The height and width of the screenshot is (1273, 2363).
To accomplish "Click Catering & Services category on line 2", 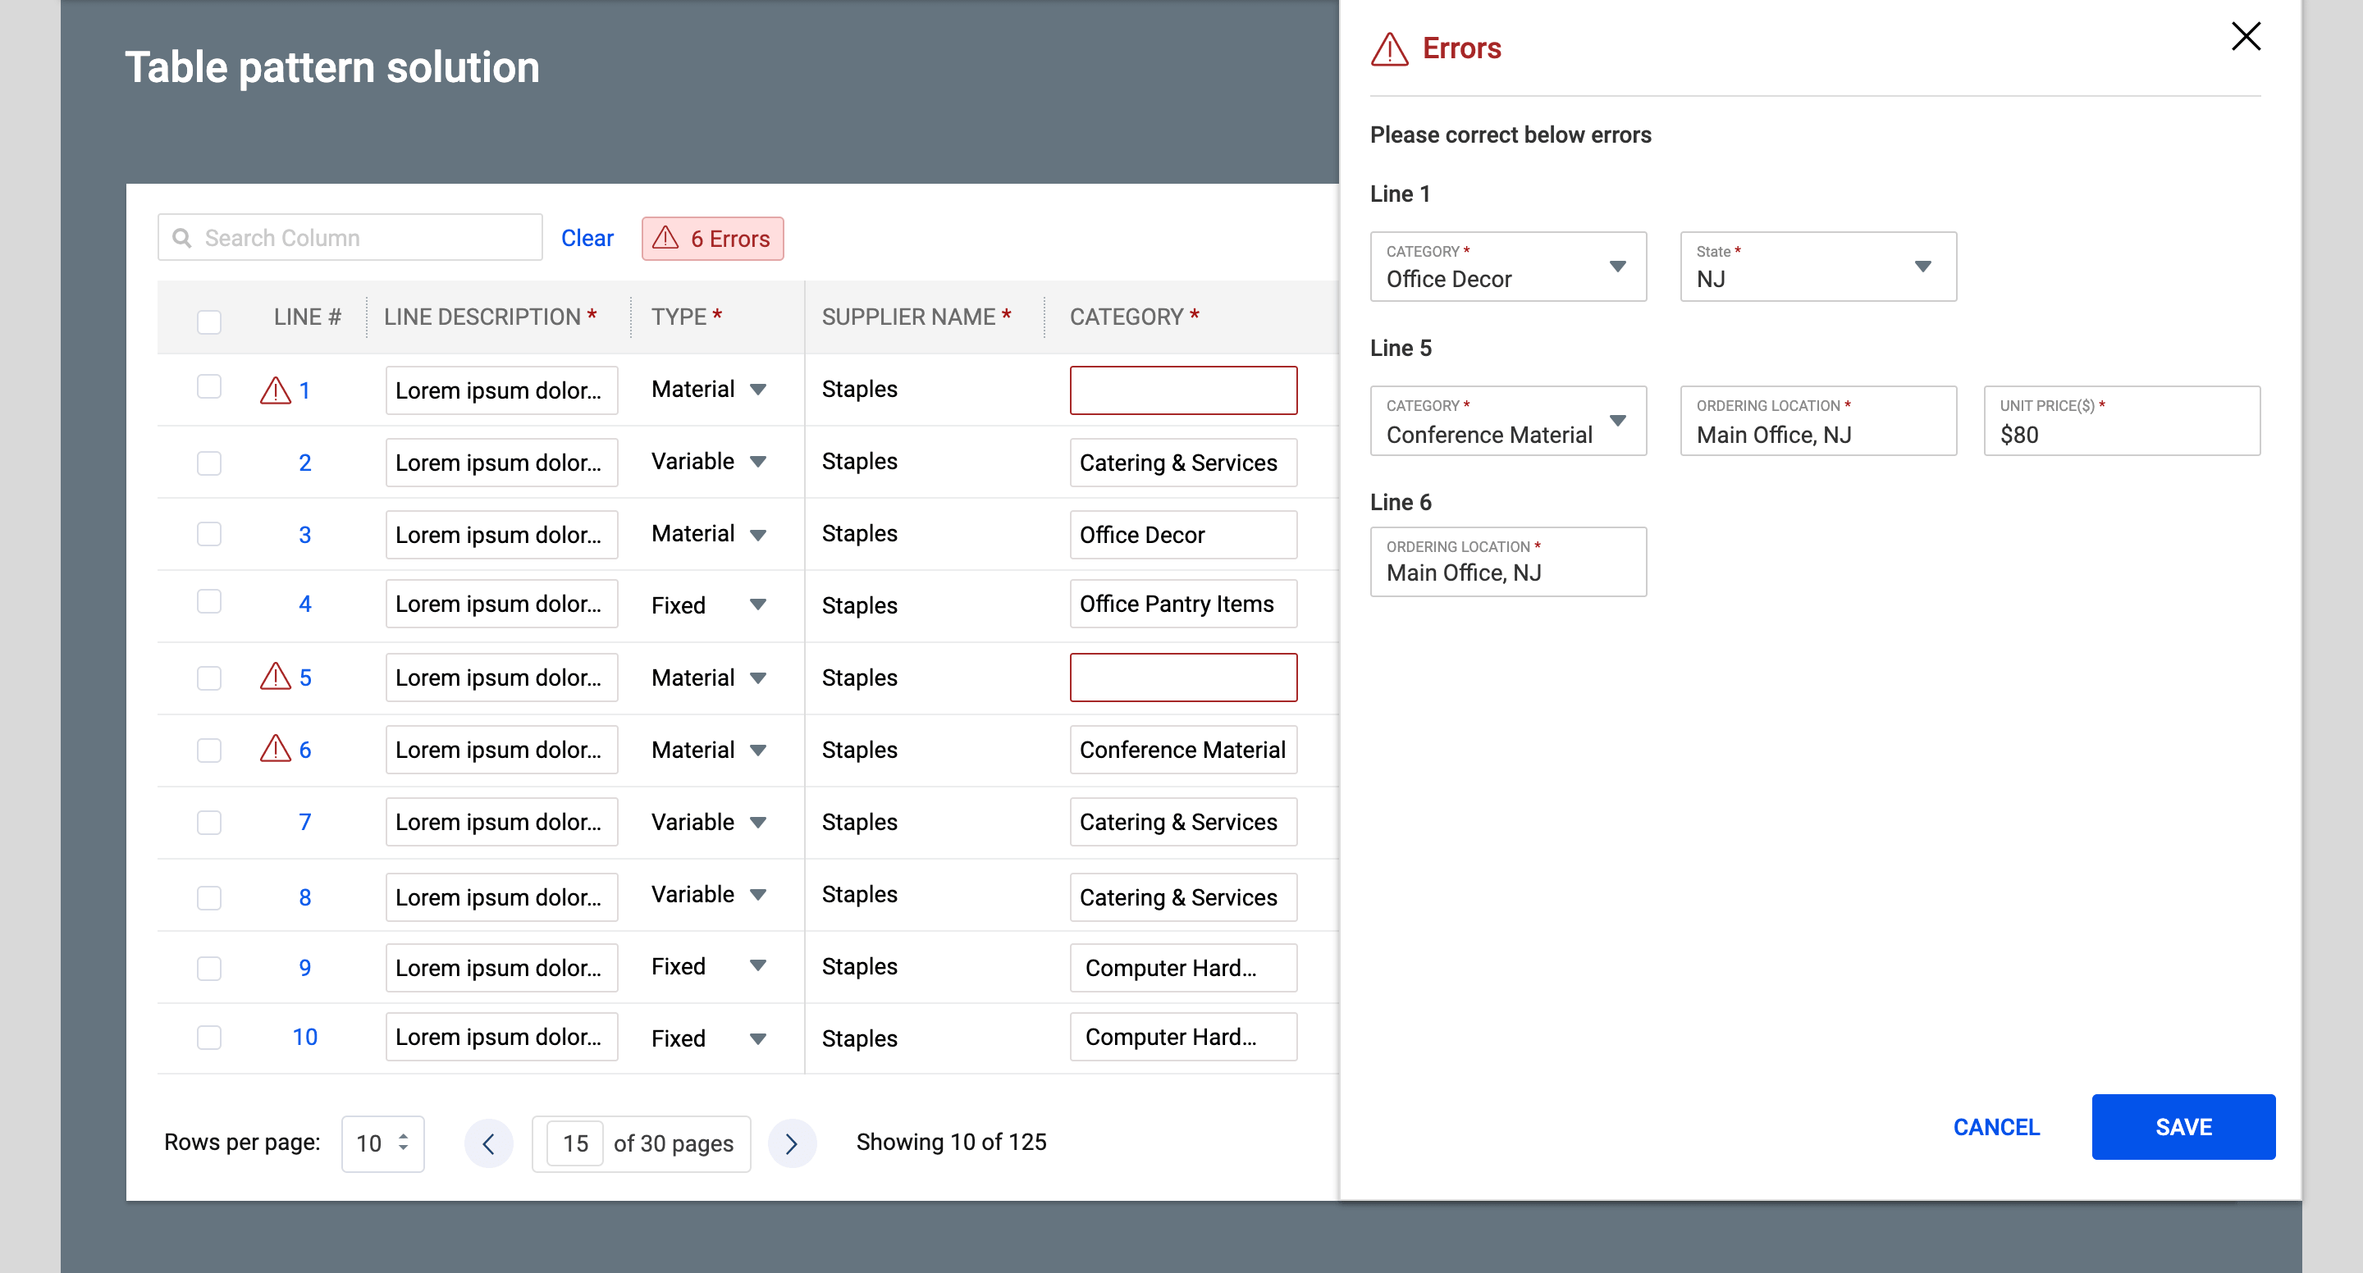I will (x=1183, y=463).
